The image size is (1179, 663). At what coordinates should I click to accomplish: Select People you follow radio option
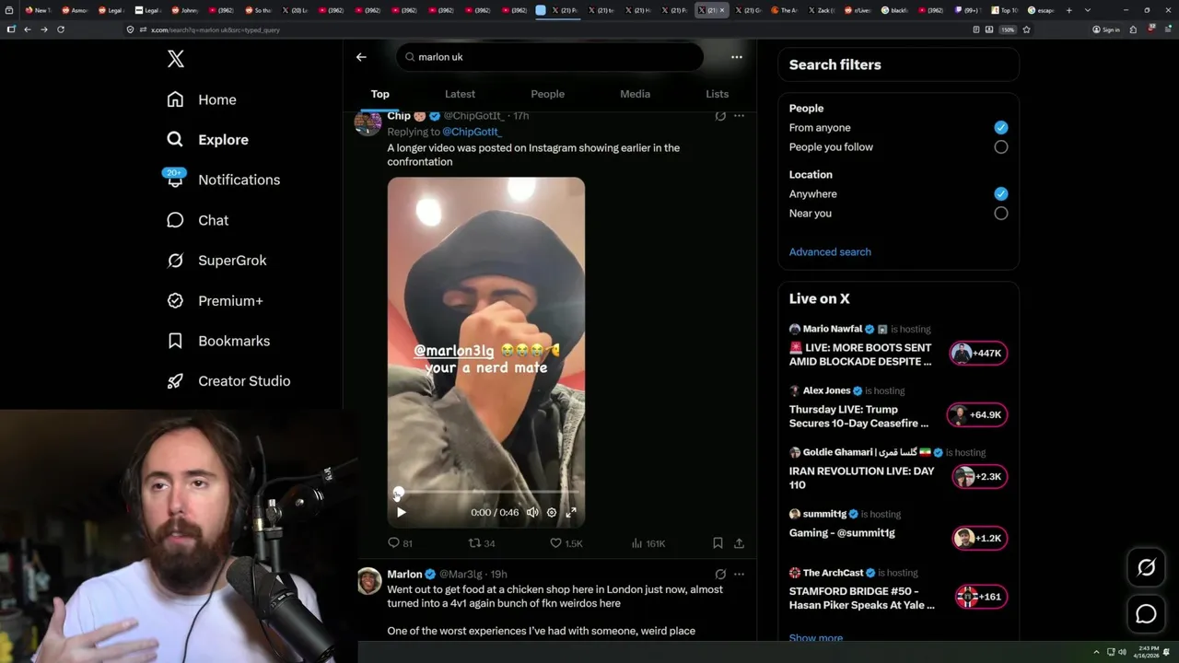pyautogui.click(x=1001, y=147)
